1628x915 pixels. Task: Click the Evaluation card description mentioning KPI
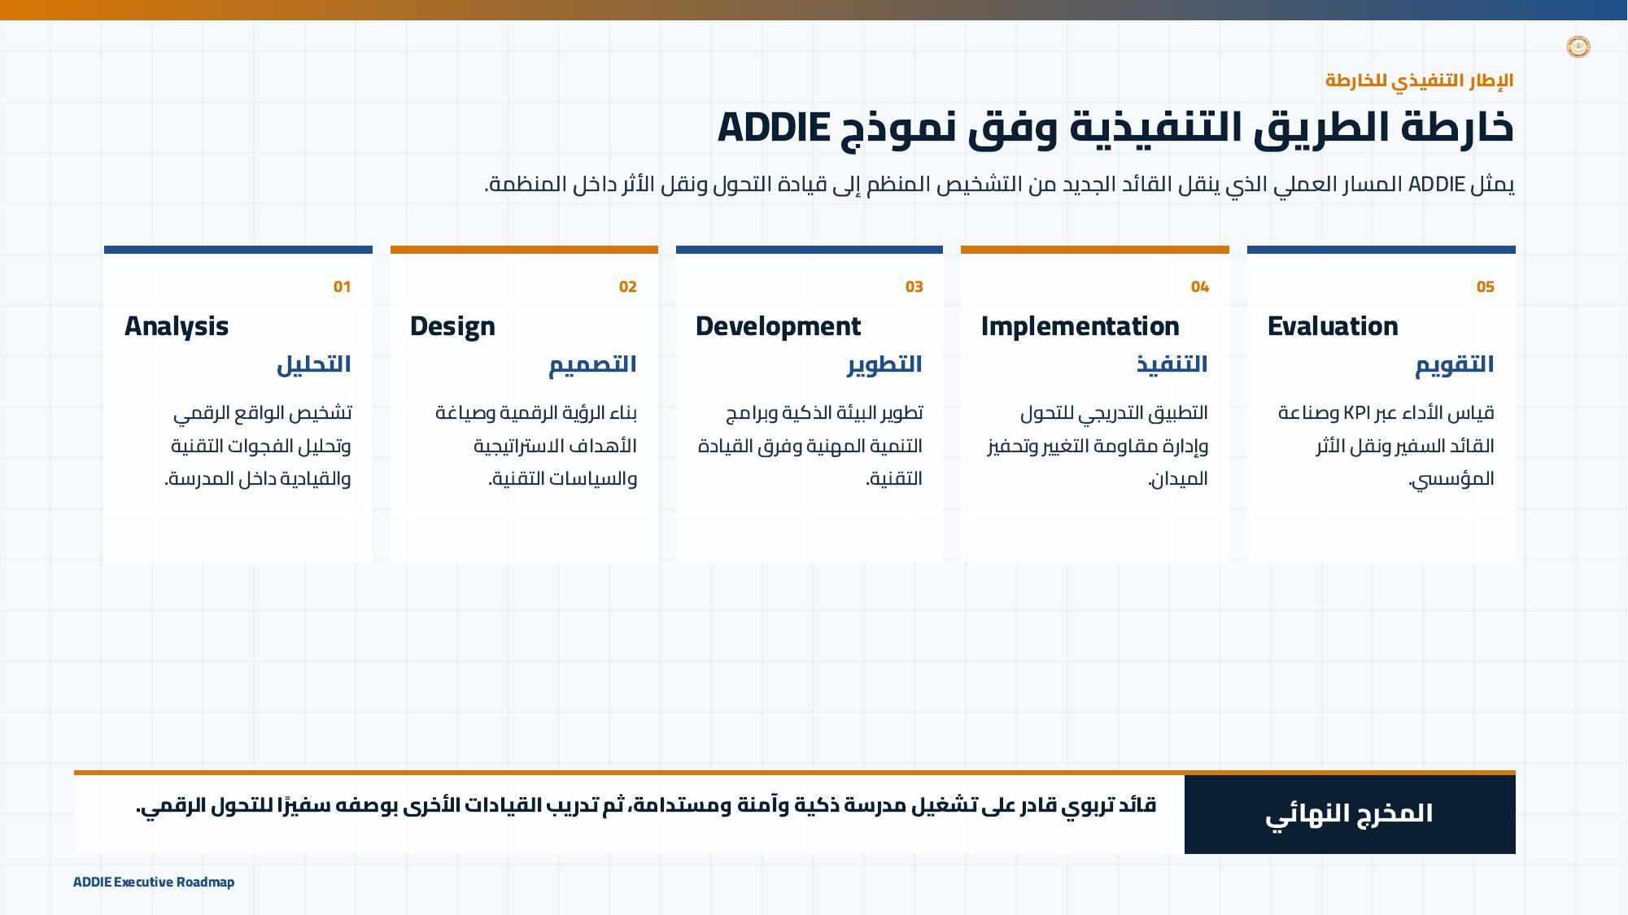1386,446
